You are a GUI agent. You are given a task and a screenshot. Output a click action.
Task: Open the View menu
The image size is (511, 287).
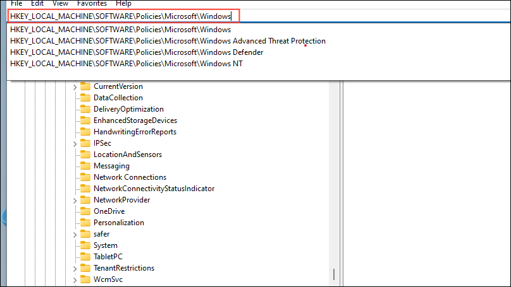tap(60, 4)
